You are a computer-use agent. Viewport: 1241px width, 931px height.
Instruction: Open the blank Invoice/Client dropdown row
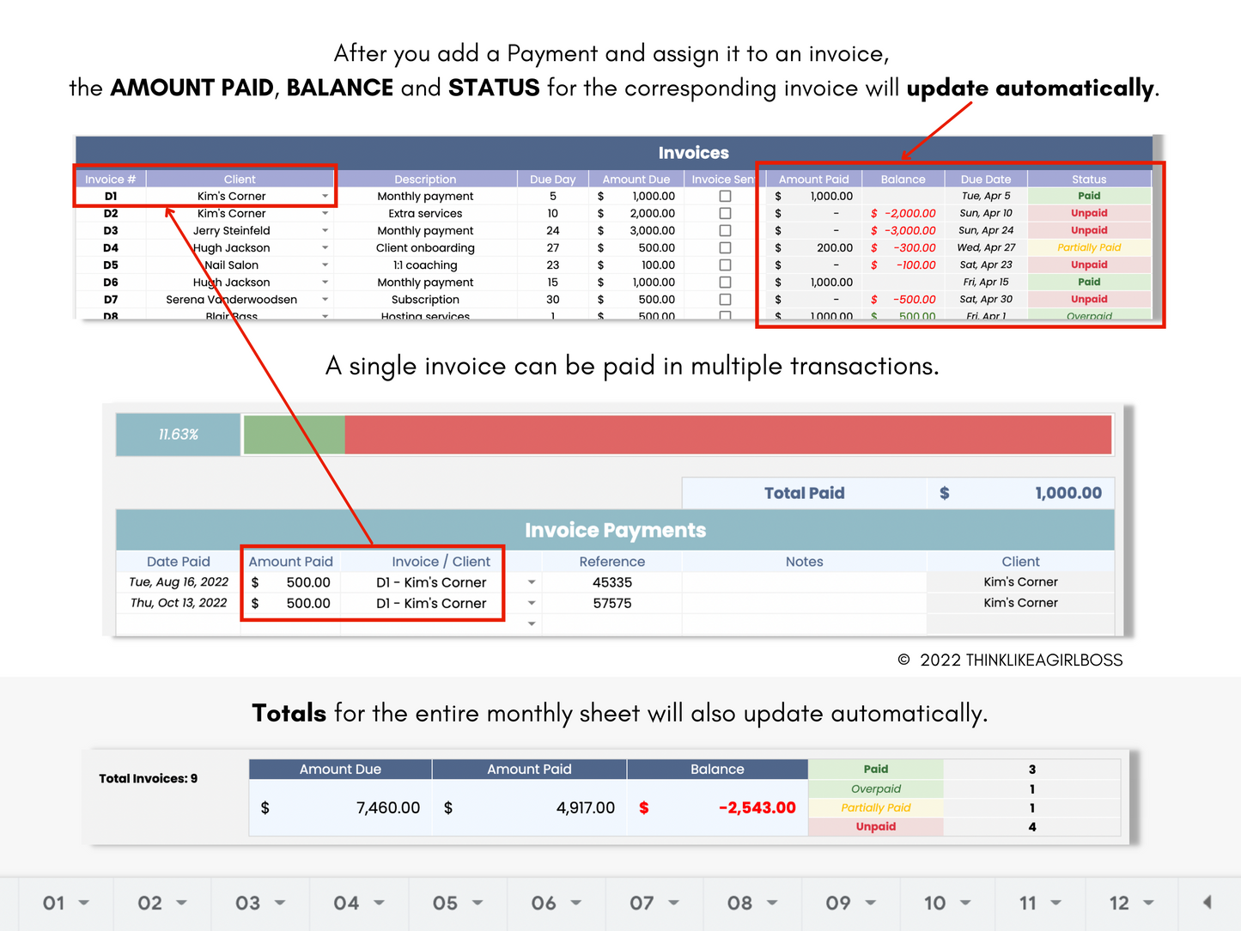532,624
